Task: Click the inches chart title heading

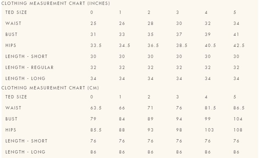Action: coord(56,3)
